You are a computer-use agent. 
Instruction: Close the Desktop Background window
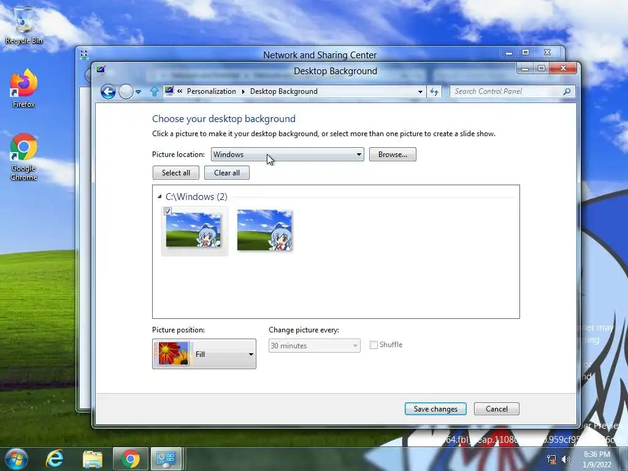tap(563, 69)
